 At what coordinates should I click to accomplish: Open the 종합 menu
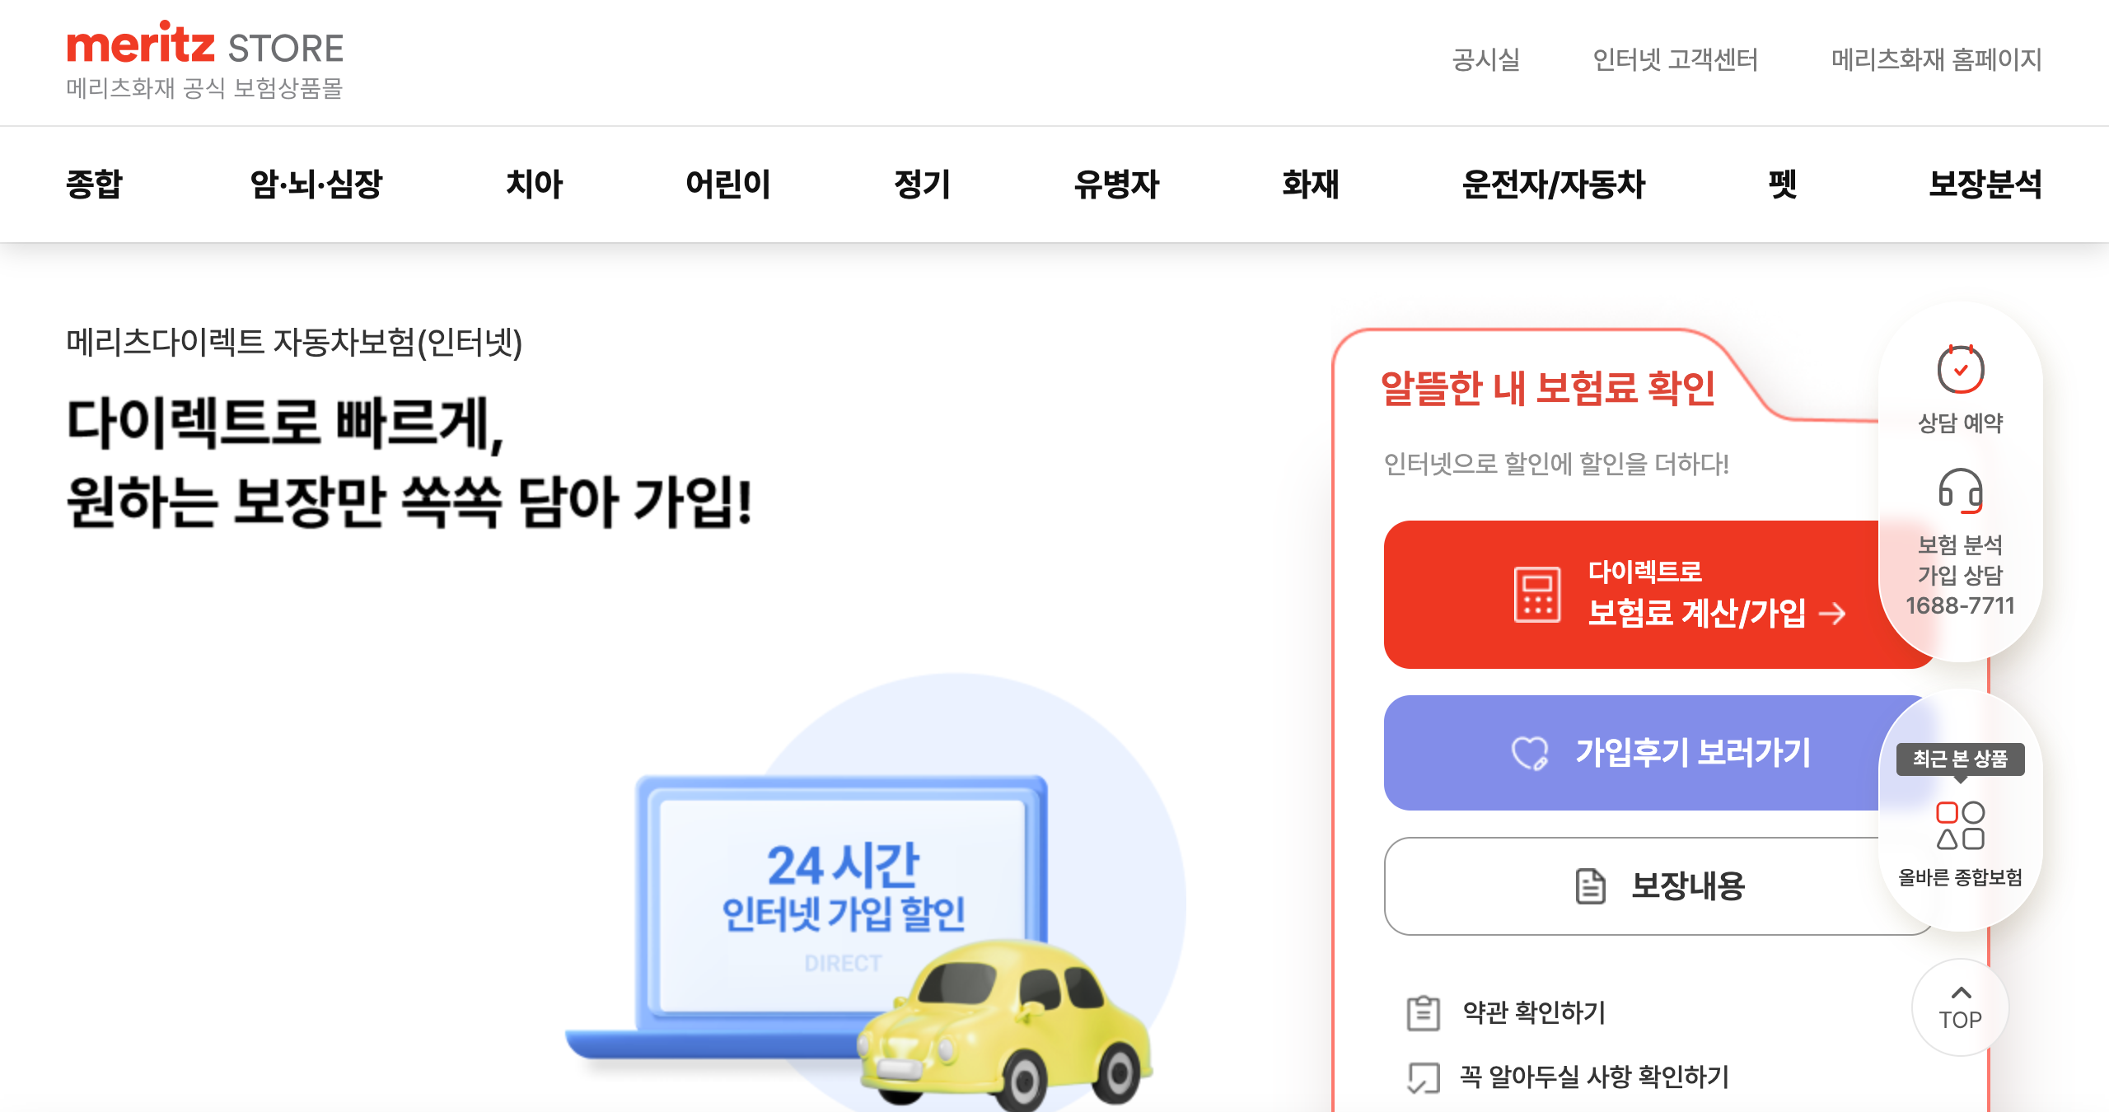(x=95, y=184)
